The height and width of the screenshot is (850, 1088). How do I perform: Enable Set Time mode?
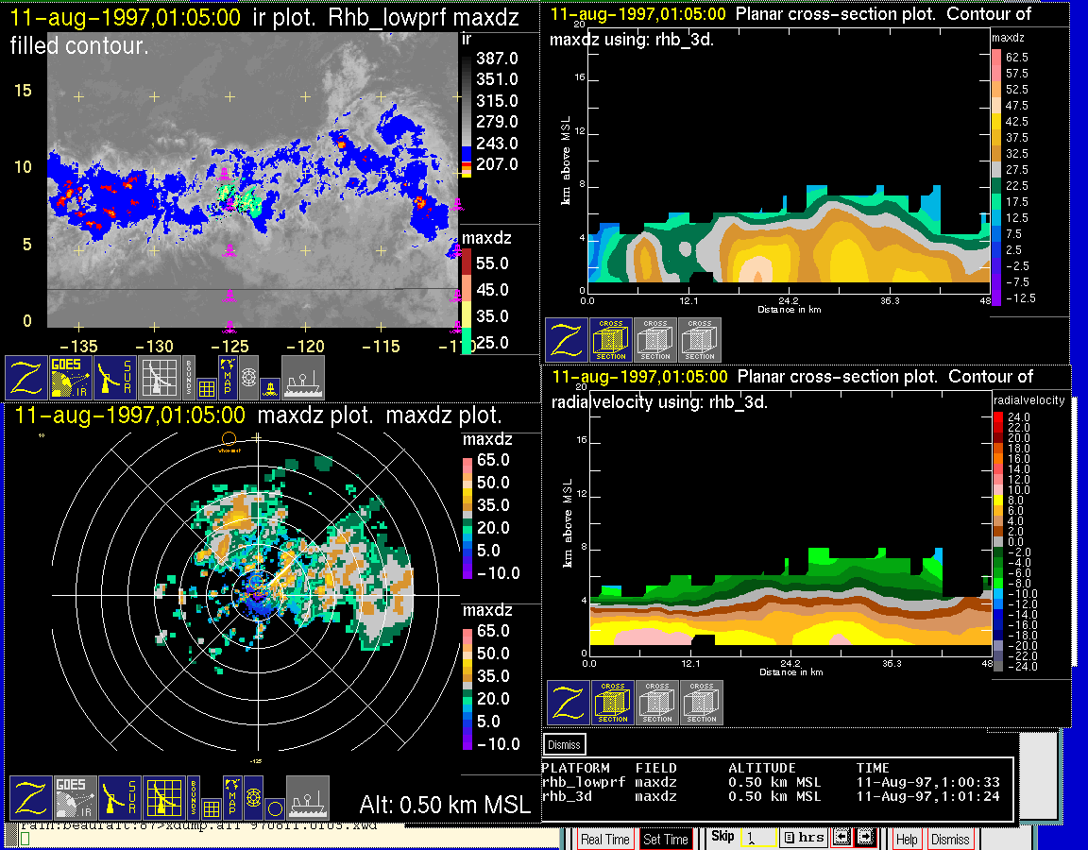(x=665, y=839)
